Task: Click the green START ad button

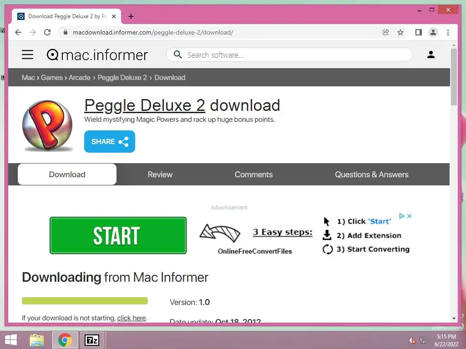Action: point(118,235)
